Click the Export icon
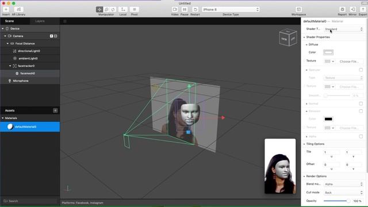The height and width of the screenshot is (207, 368). [x=363, y=9]
